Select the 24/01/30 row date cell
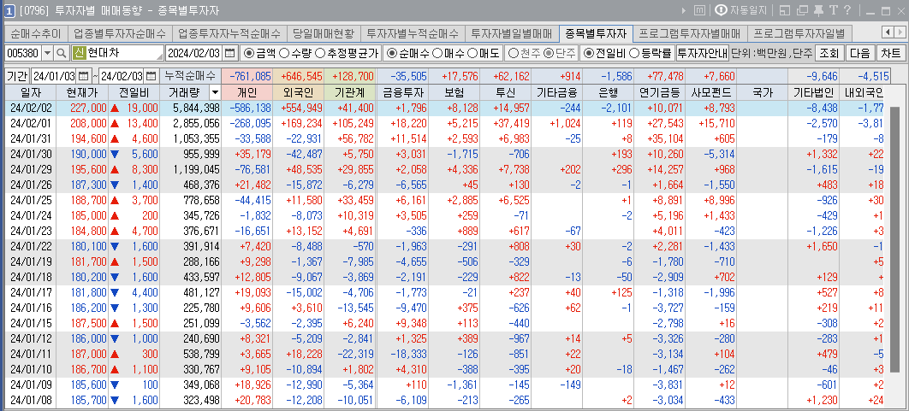909x411 pixels. point(31,154)
